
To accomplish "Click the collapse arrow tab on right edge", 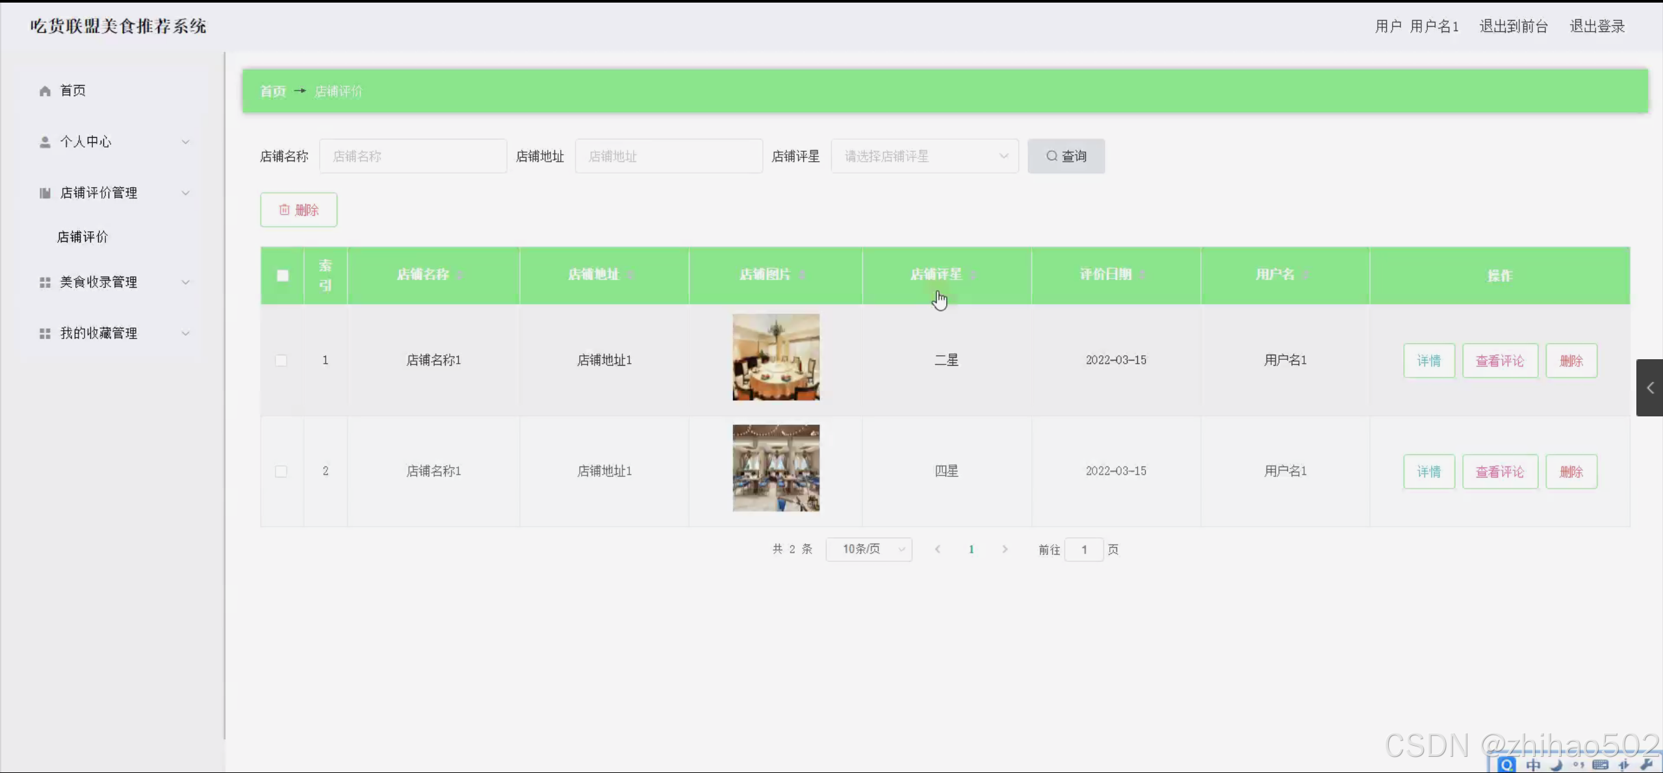I will coord(1649,388).
